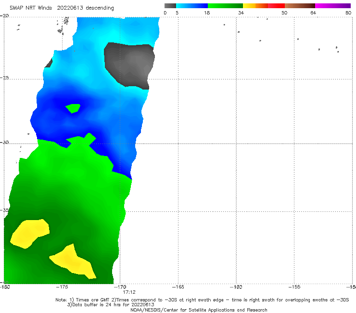Click the brown 50-64 color bar segment
The width and height of the screenshot is (356, 313).
tap(300, 6)
